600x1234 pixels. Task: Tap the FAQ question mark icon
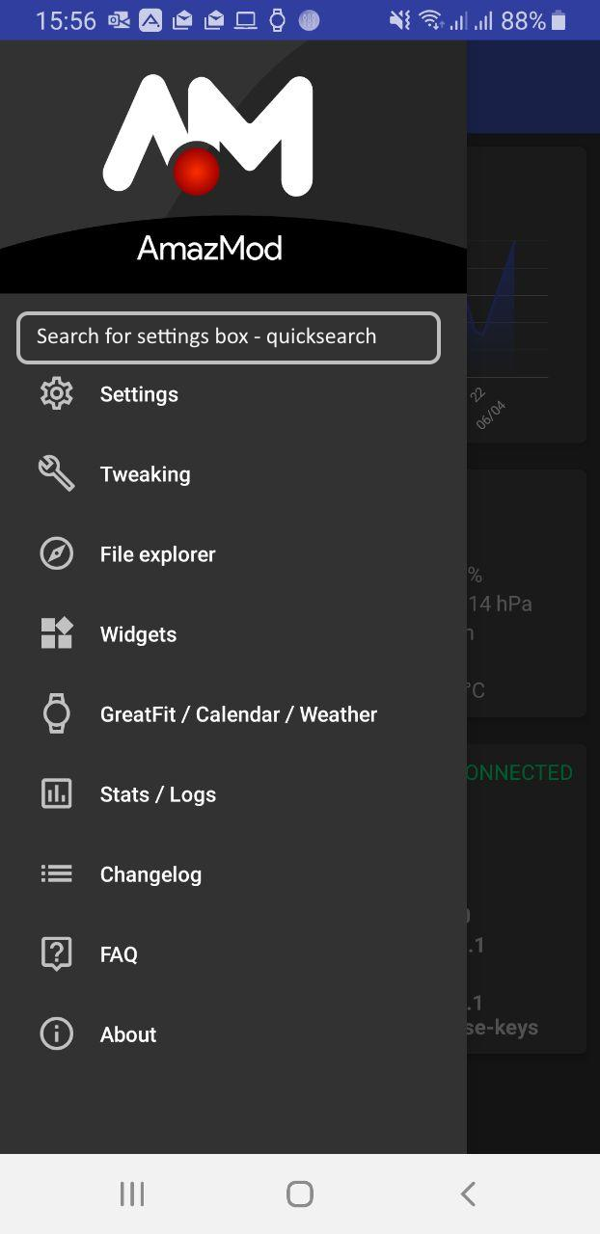point(56,953)
